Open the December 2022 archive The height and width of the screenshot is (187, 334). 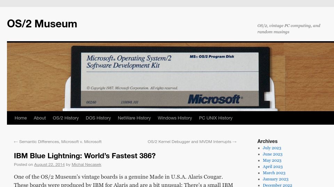[x=277, y=185]
